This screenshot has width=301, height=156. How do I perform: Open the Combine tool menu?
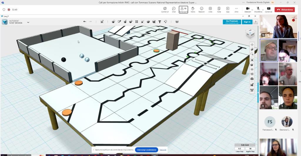click(x=148, y=22)
